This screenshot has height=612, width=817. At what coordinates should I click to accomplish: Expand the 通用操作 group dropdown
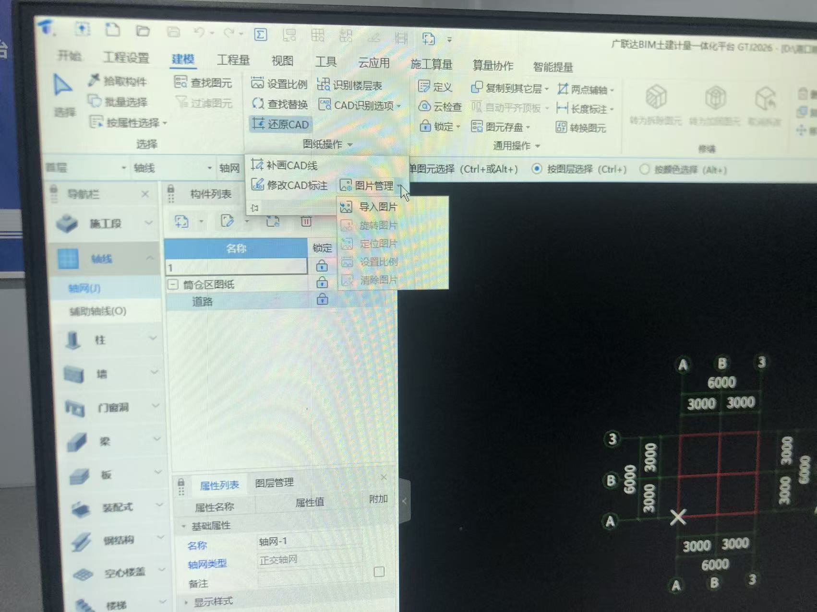click(538, 146)
